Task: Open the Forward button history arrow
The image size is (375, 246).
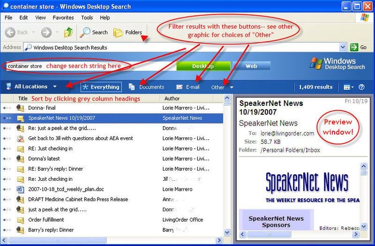Action: (57, 32)
